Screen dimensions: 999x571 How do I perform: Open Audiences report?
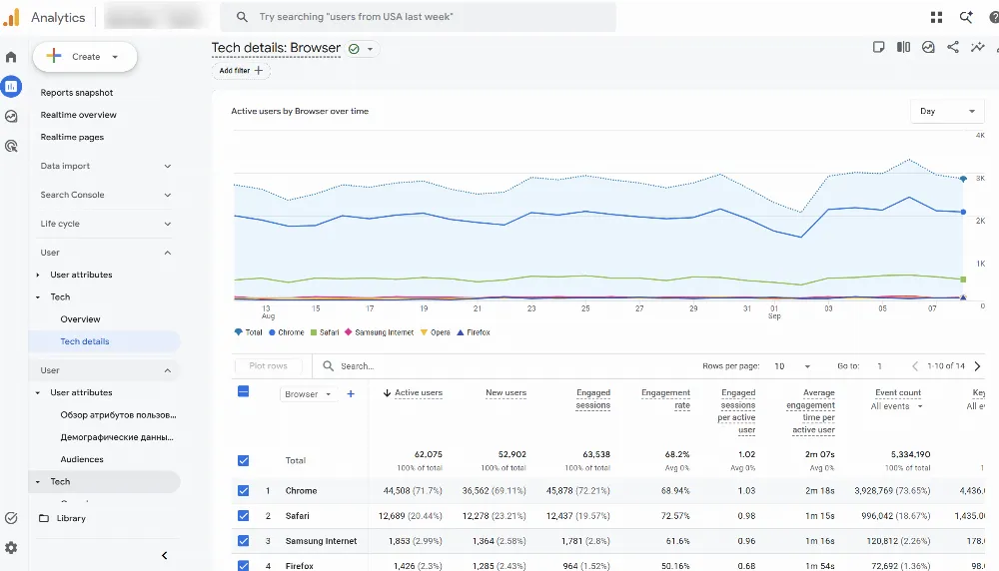pos(82,459)
